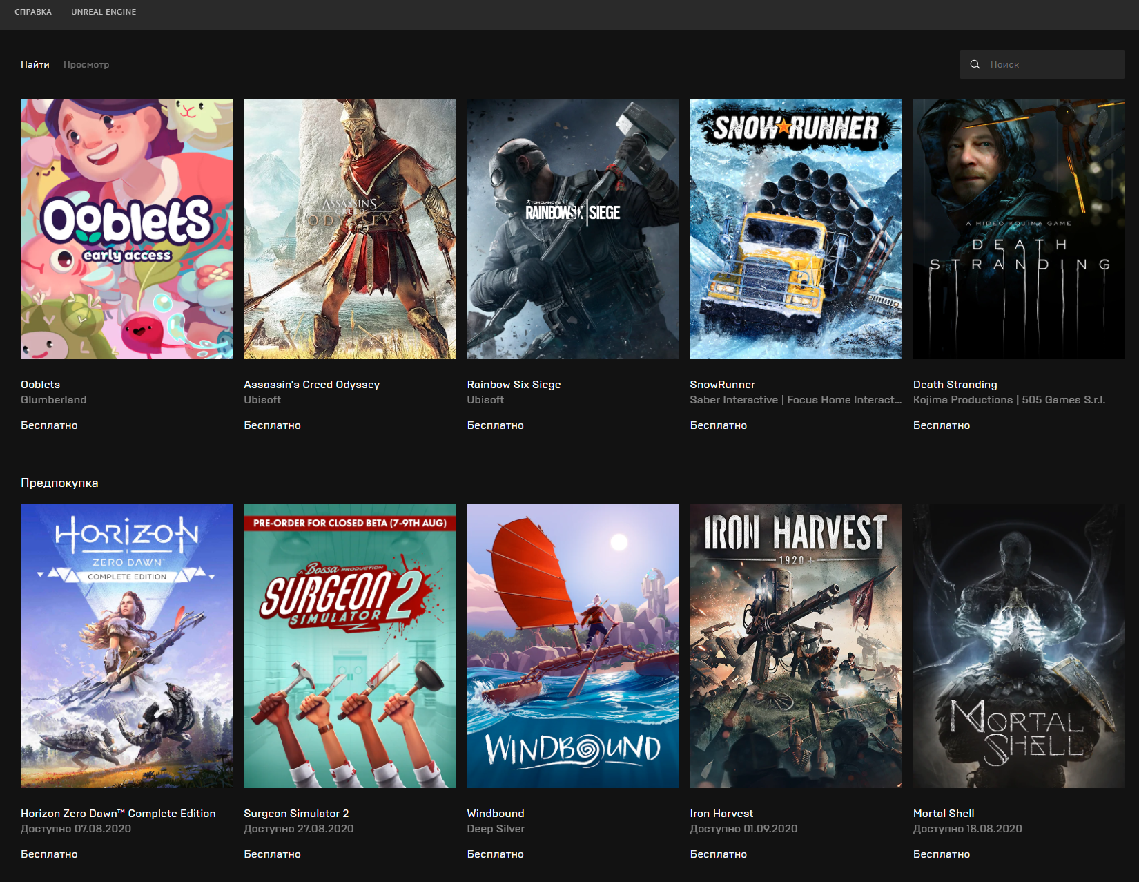Screen dimensions: 1139x882
Task: Open the UNREAL ENGINE menu item
Action: click(104, 12)
